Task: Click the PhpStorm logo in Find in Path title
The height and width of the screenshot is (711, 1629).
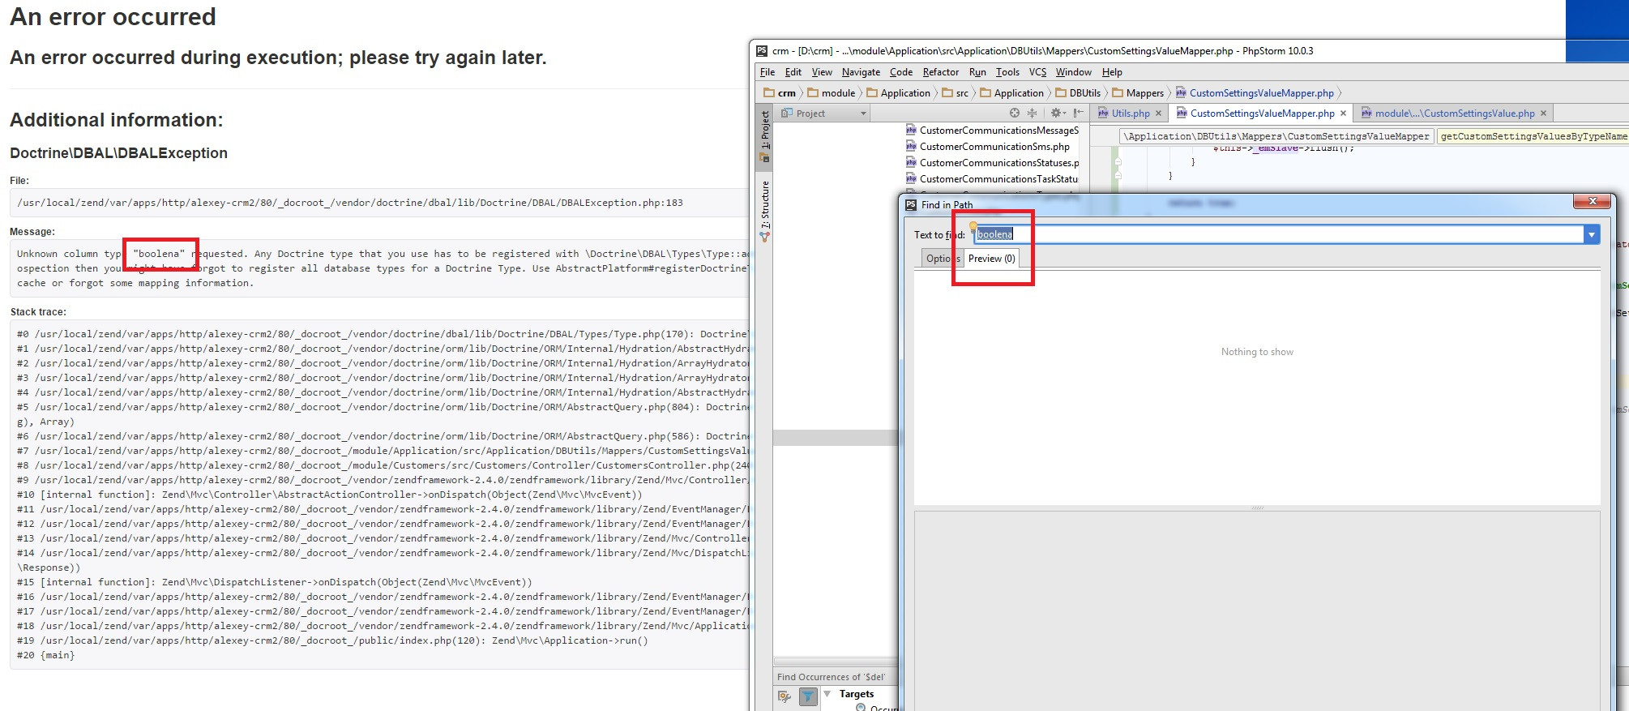Action: coord(911,205)
